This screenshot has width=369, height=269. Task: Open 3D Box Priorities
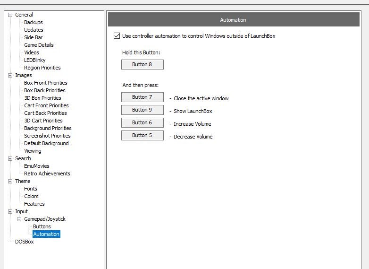(42, 98)
